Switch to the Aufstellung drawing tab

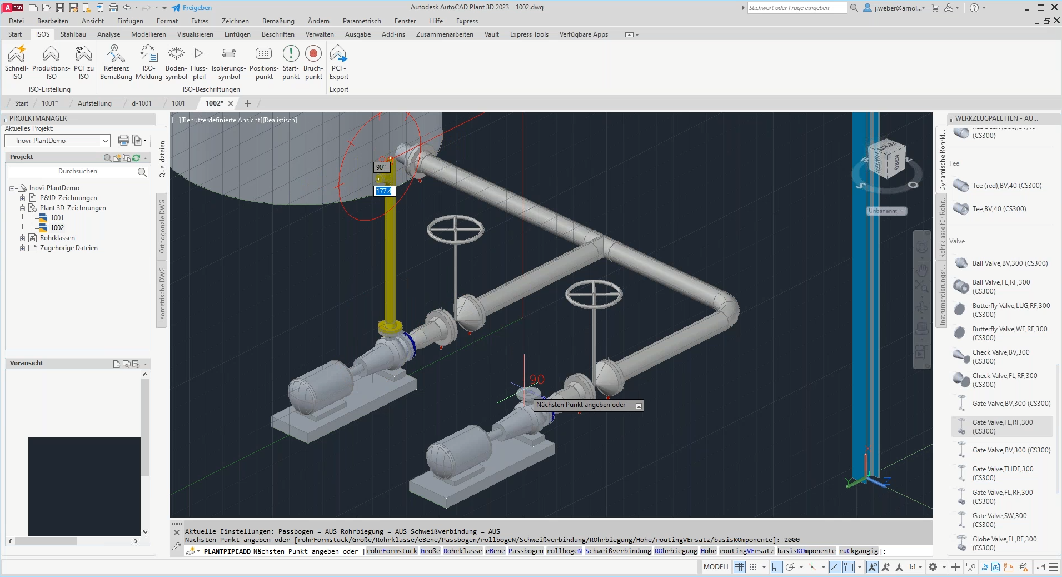(x=94, y=103)
